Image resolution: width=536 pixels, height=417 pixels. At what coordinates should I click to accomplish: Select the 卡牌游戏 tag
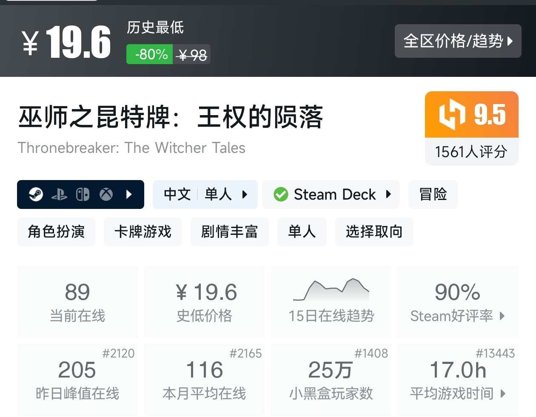point(143,232)
